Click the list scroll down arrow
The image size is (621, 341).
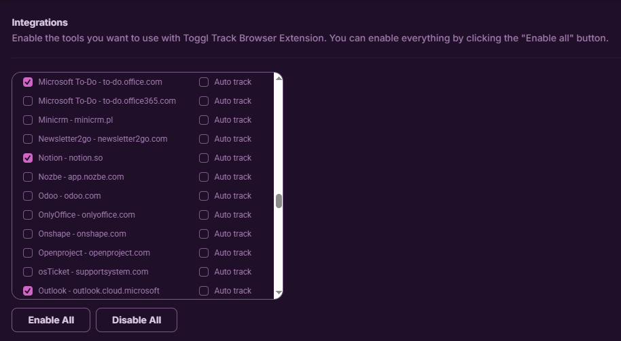pyautogui.click(x=279, y=293)
